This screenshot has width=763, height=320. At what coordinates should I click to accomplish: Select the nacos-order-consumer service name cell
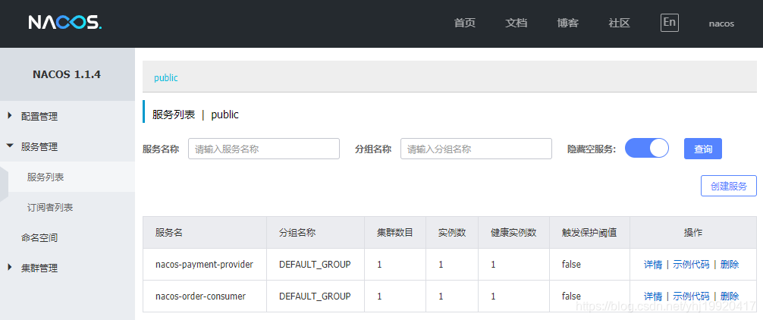point(204,296)
